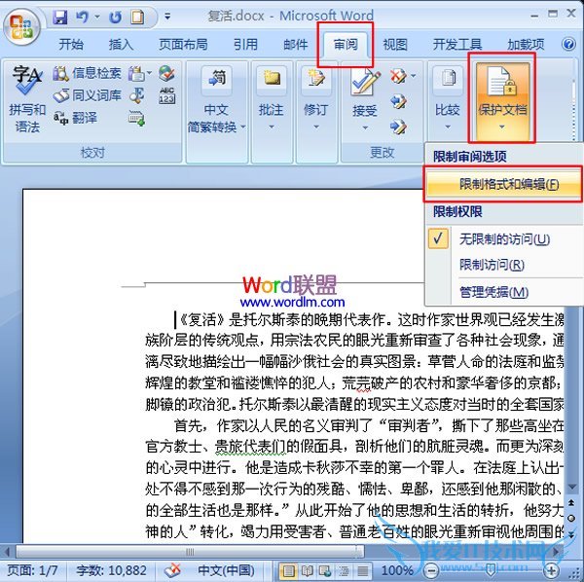
Task: Customize the Quick Access Toolbar
Action: [167, 17]
